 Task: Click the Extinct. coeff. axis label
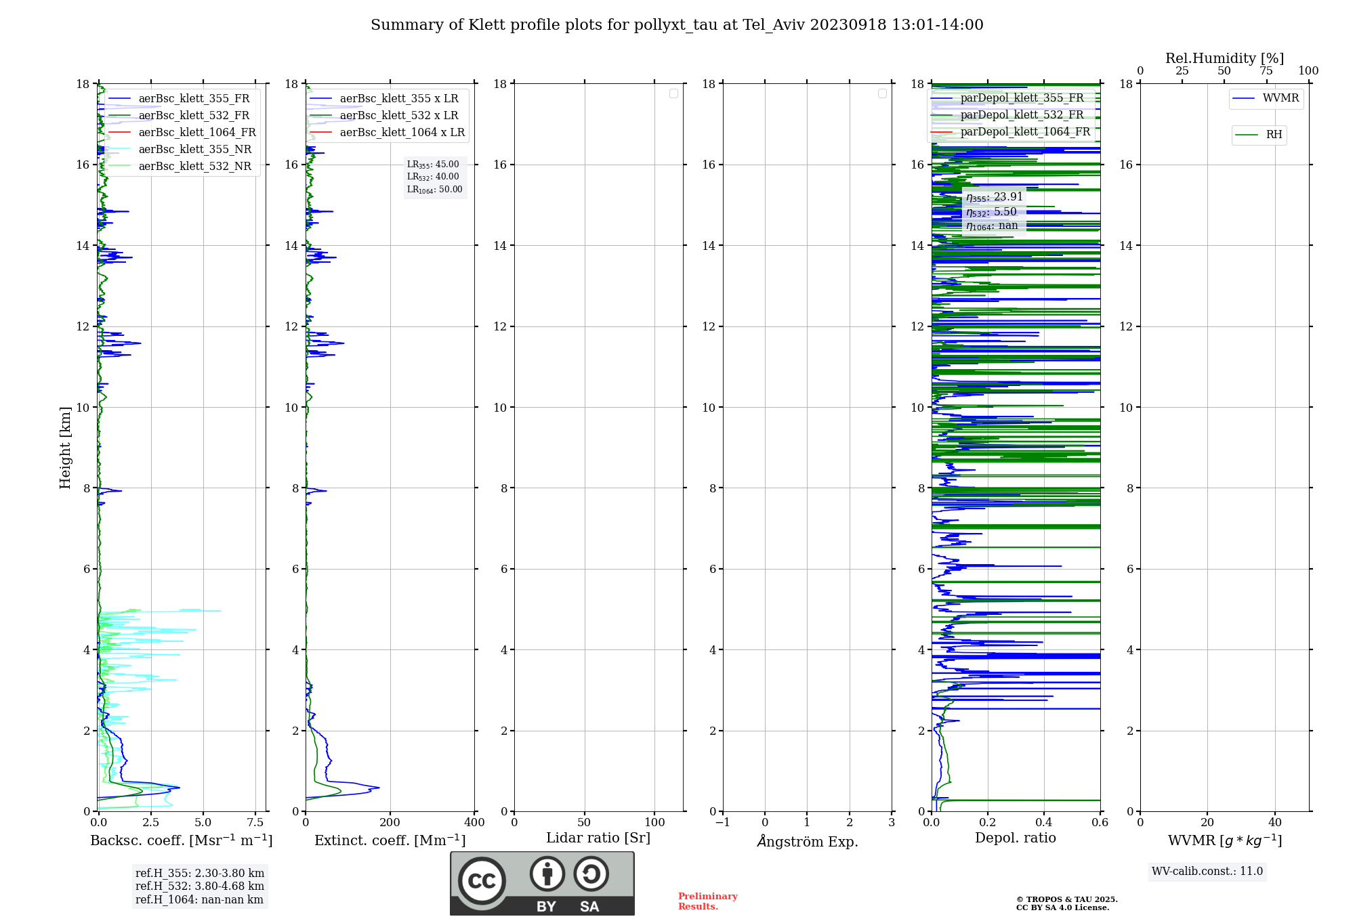[390, 840]
